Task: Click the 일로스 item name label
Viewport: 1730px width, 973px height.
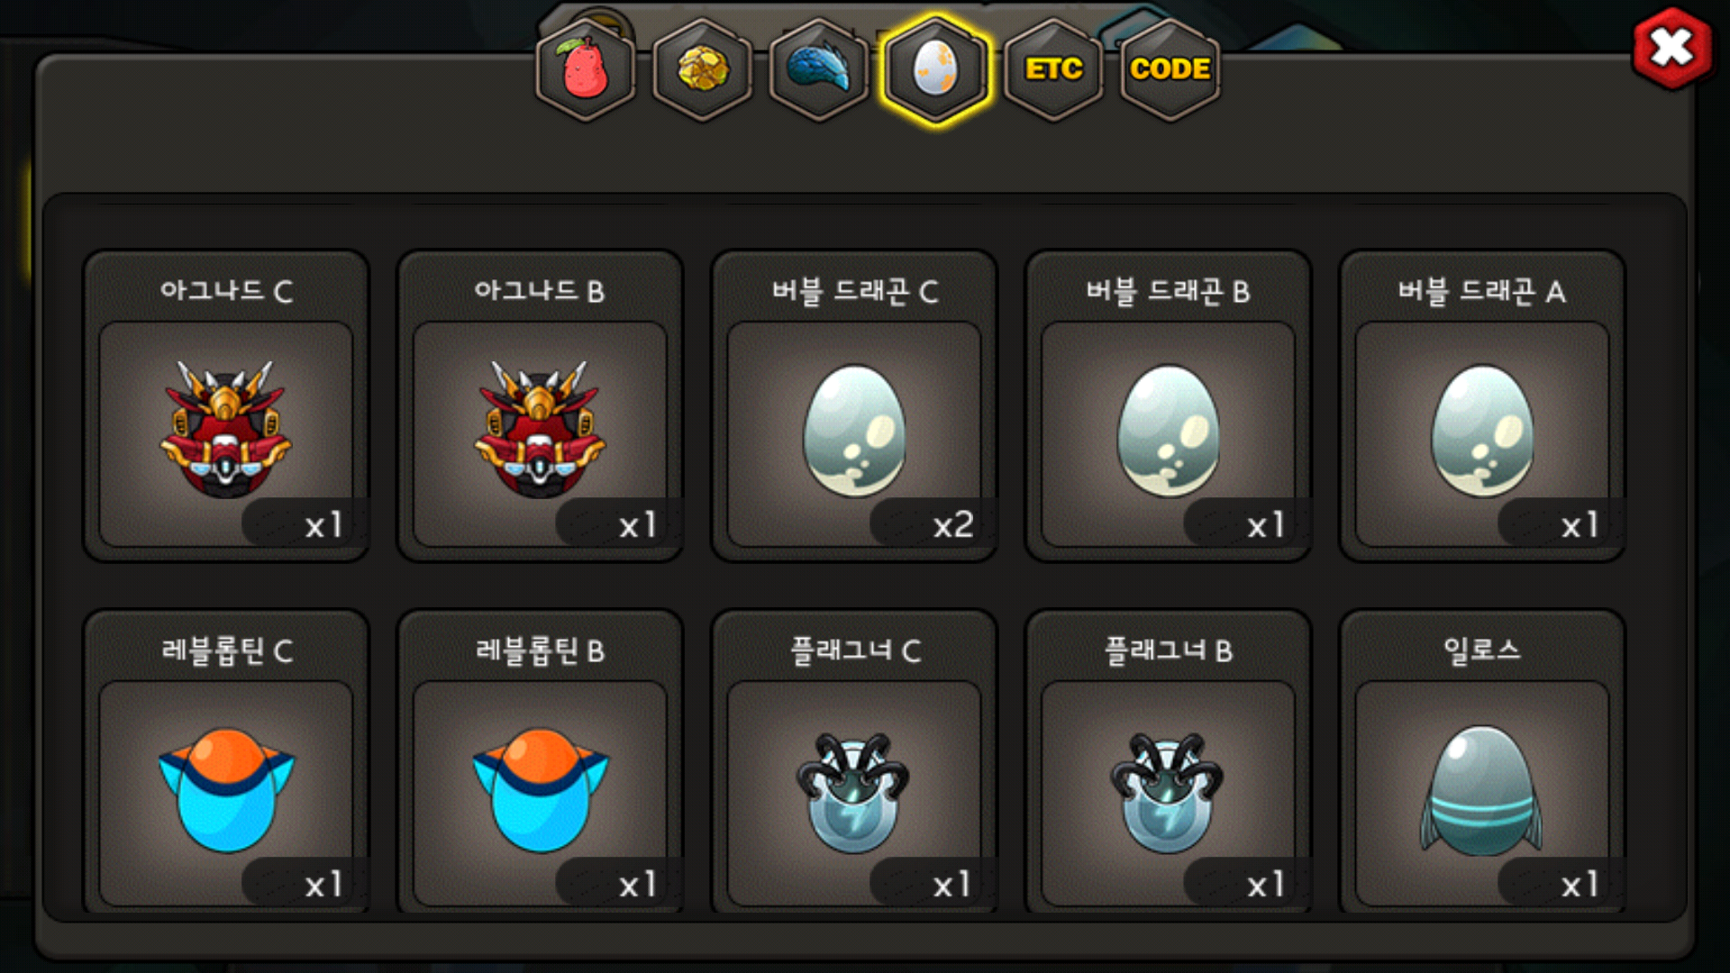Action: tap(1482, 650)
